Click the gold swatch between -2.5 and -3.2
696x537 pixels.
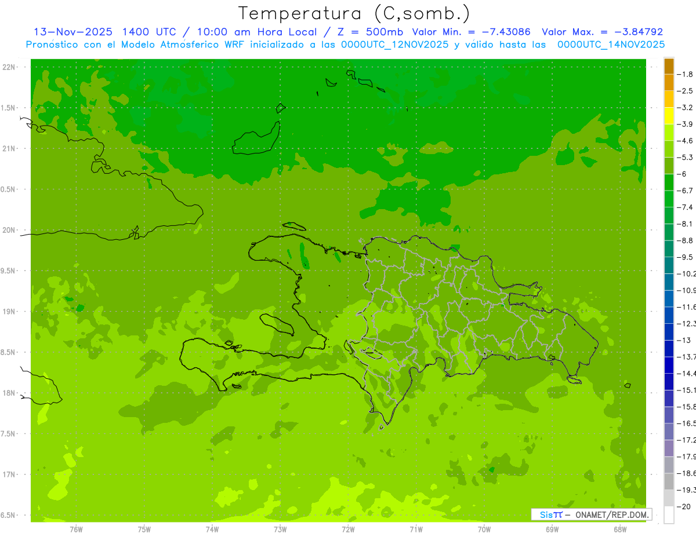[x=669, y=100]
